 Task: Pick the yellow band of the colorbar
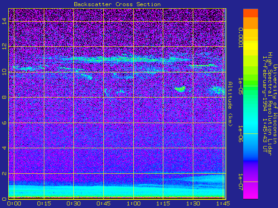pyautogui.click(x=251, y=46)
